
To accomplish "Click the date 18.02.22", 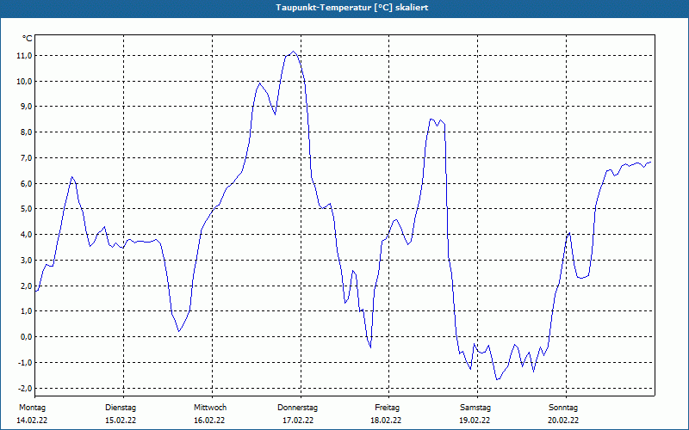I will pos(386,421).
